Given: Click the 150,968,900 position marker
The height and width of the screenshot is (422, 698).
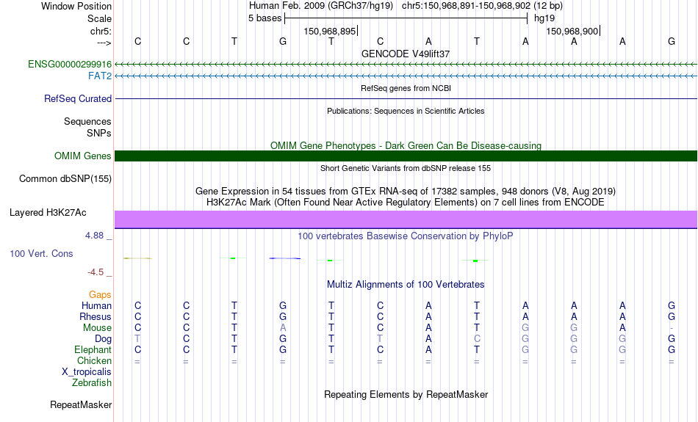Looking at the screenshot, I should coord(572,31).
